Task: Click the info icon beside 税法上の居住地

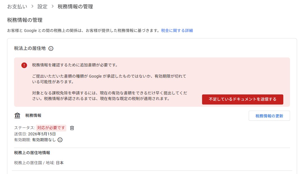Action: (x=51, y=48)
